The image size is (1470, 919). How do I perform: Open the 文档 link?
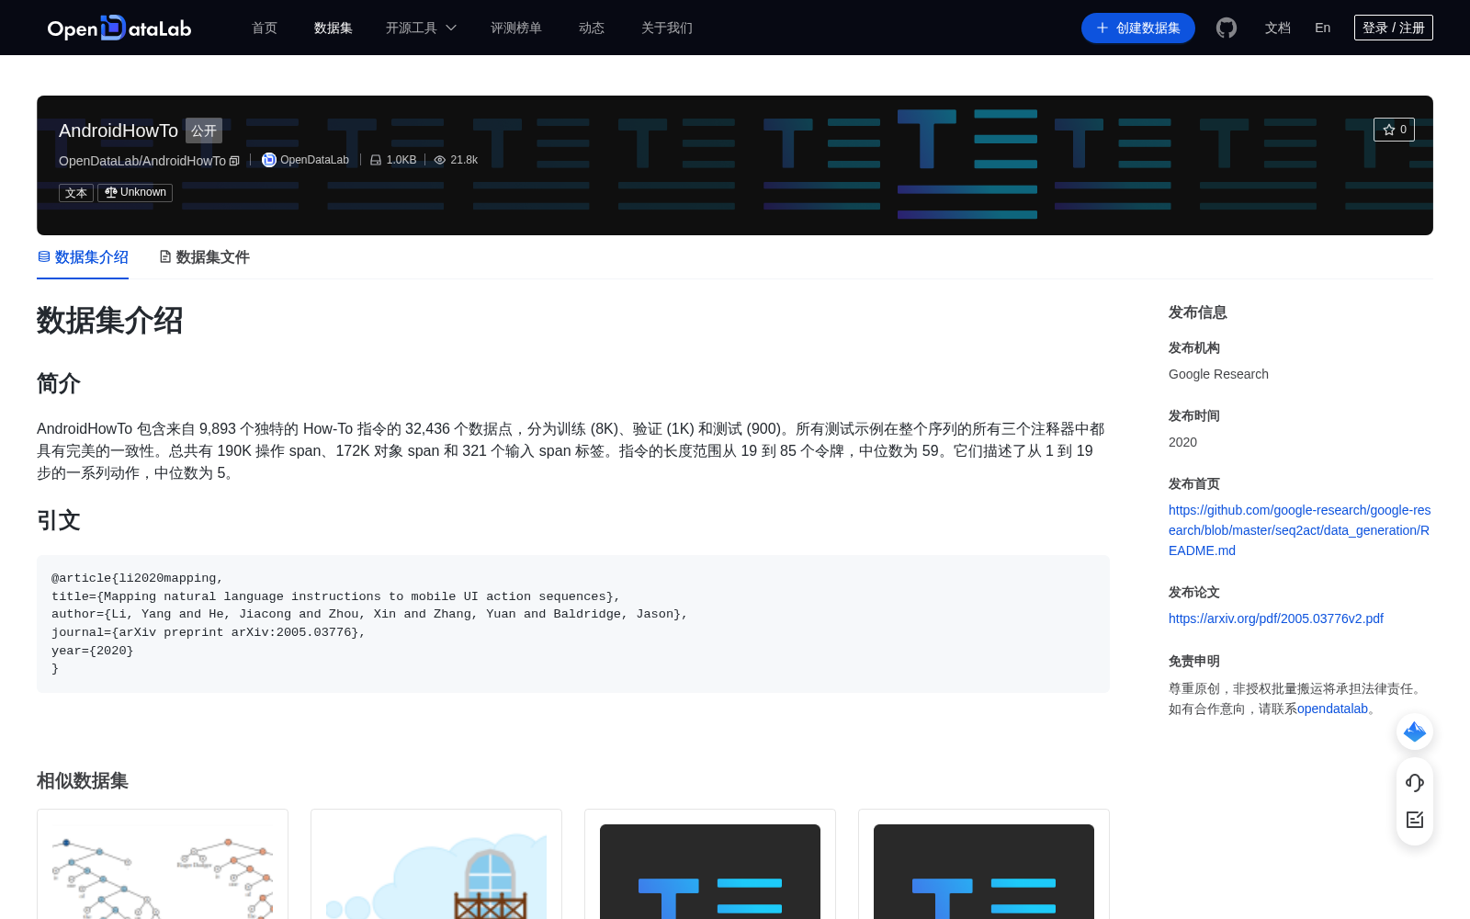tap(1278, 28)
